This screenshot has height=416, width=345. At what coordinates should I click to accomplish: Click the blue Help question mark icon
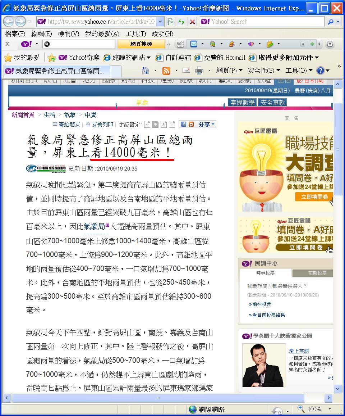(321, 71)
